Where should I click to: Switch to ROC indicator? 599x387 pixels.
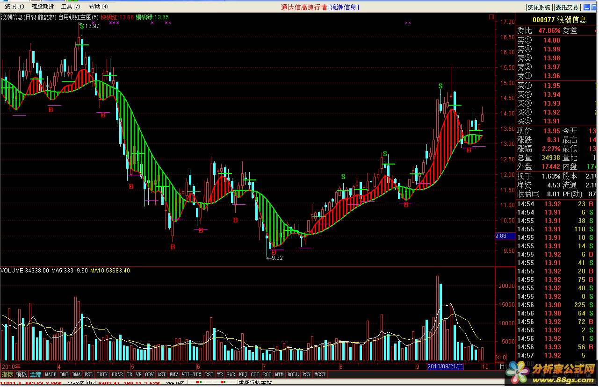[267, 374]
